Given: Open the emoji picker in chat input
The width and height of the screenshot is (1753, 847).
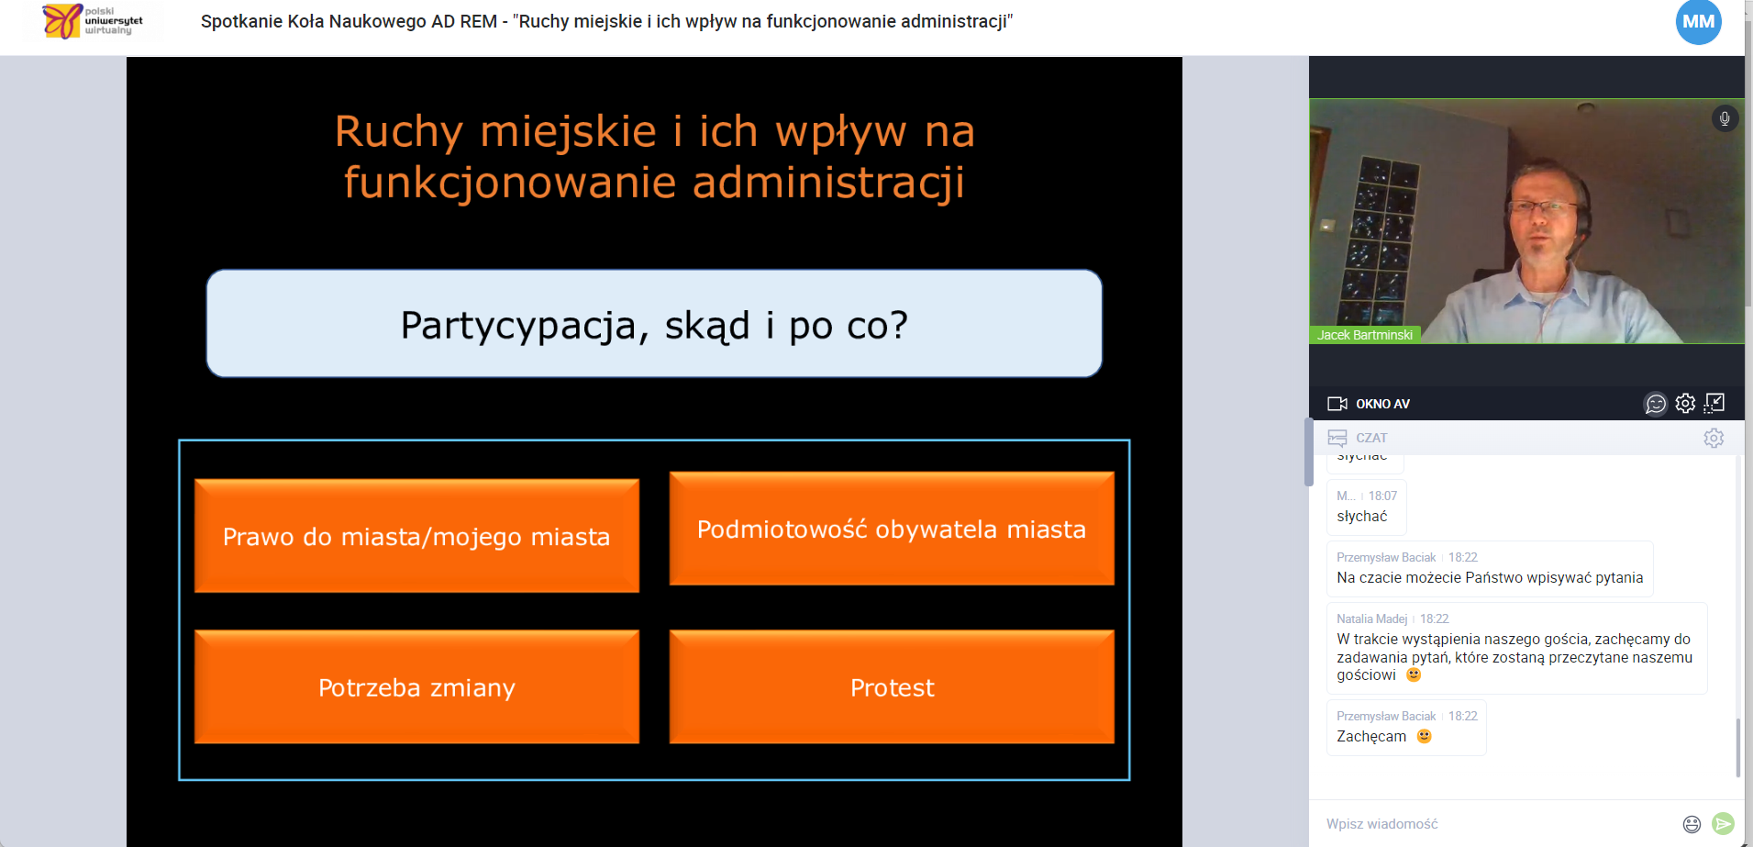Looking at the screenshot, I should (1692, 824).
